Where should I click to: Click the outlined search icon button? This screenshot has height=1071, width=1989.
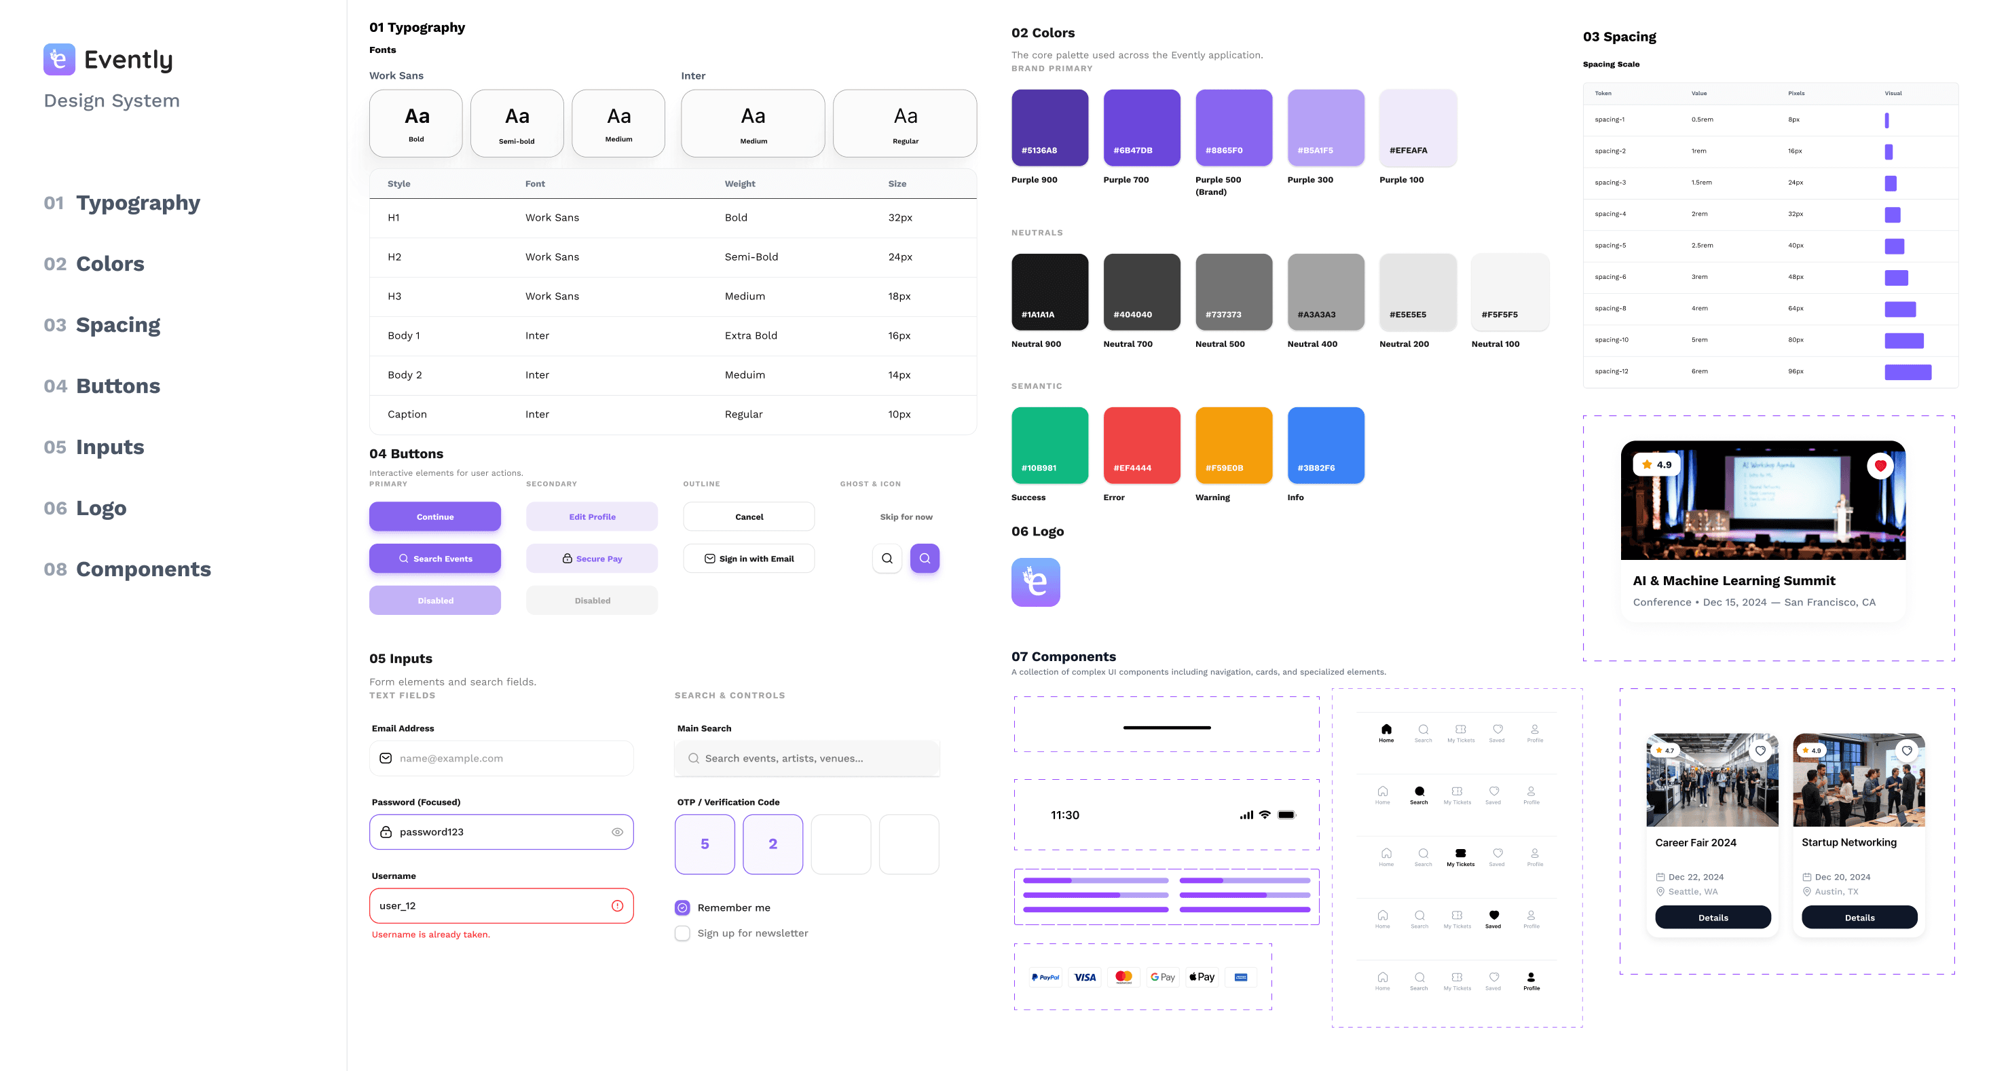[887, 559]
